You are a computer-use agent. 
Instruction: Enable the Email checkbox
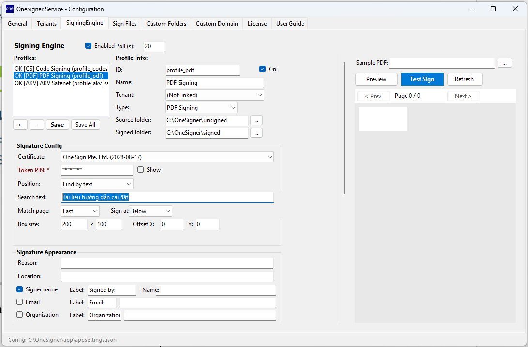click(x=19, y=302)
